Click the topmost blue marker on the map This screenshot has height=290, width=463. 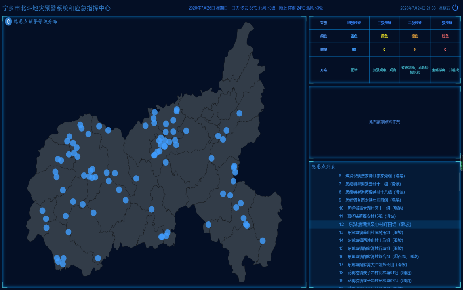(x=177, y=109)
